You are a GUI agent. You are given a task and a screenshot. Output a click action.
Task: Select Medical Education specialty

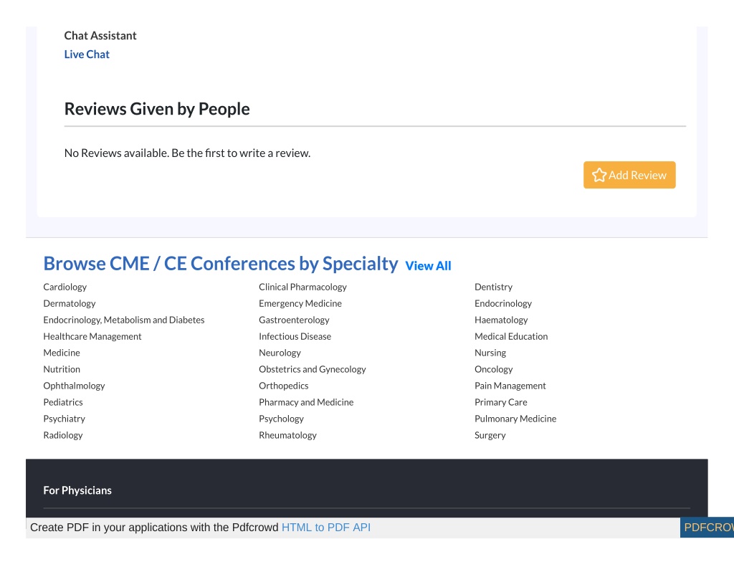click(511, 336)
